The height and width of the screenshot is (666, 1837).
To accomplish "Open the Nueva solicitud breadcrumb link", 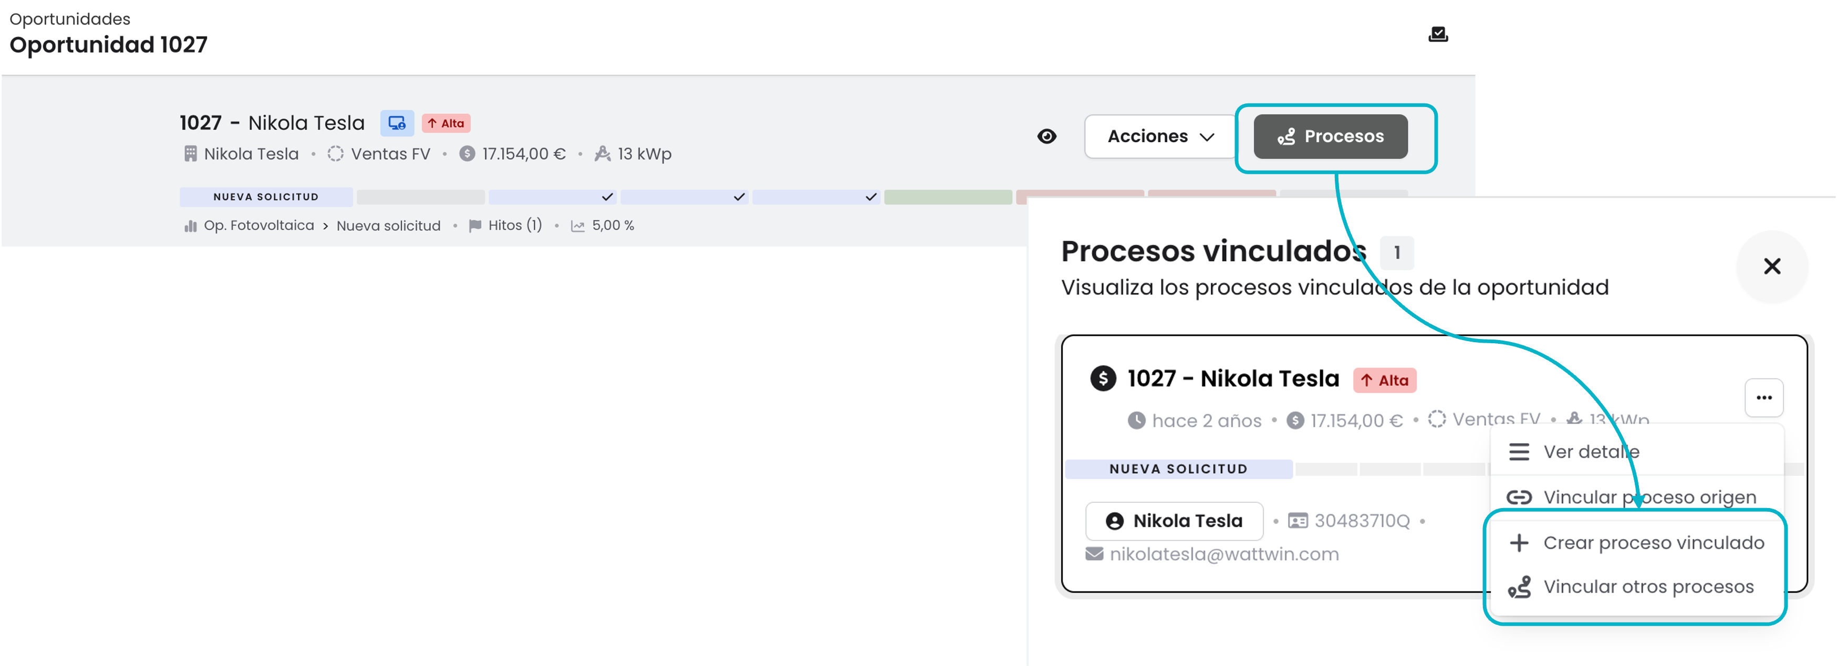I will click(388, 226).
